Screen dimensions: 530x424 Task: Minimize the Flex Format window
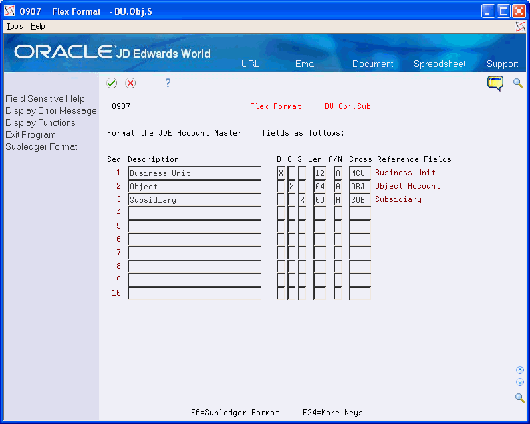[487, 11]
